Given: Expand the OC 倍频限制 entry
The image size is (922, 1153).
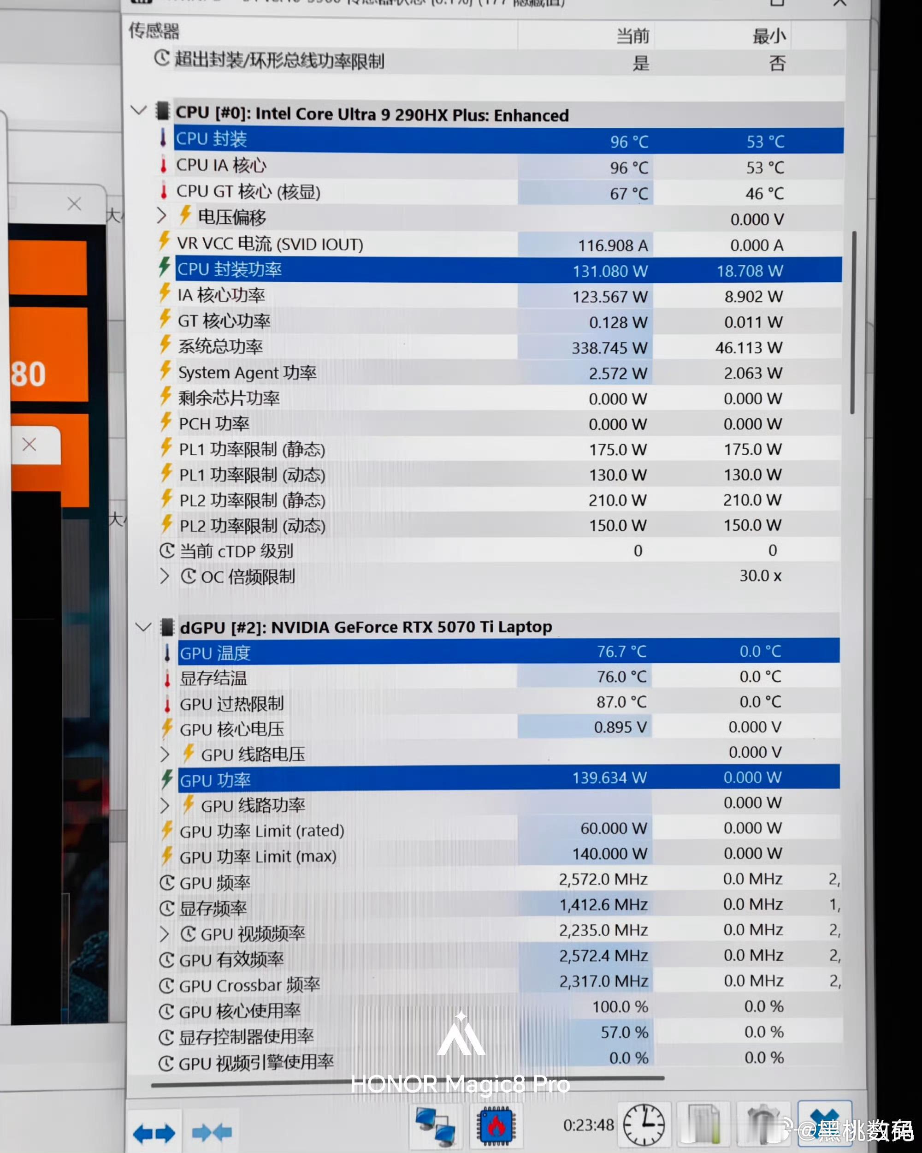Looking at the screenshot, I should pyautogui.click(x=164, y=576).
